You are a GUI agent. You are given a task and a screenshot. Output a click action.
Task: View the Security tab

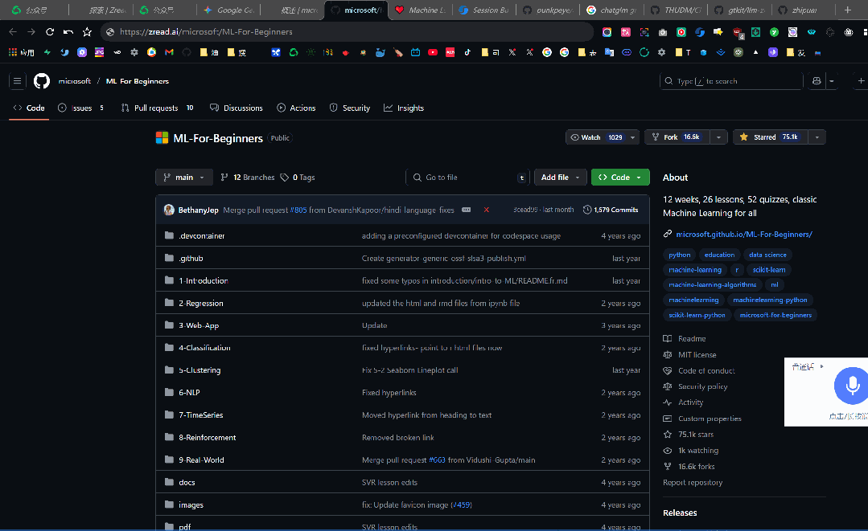(x=350, y=108)
